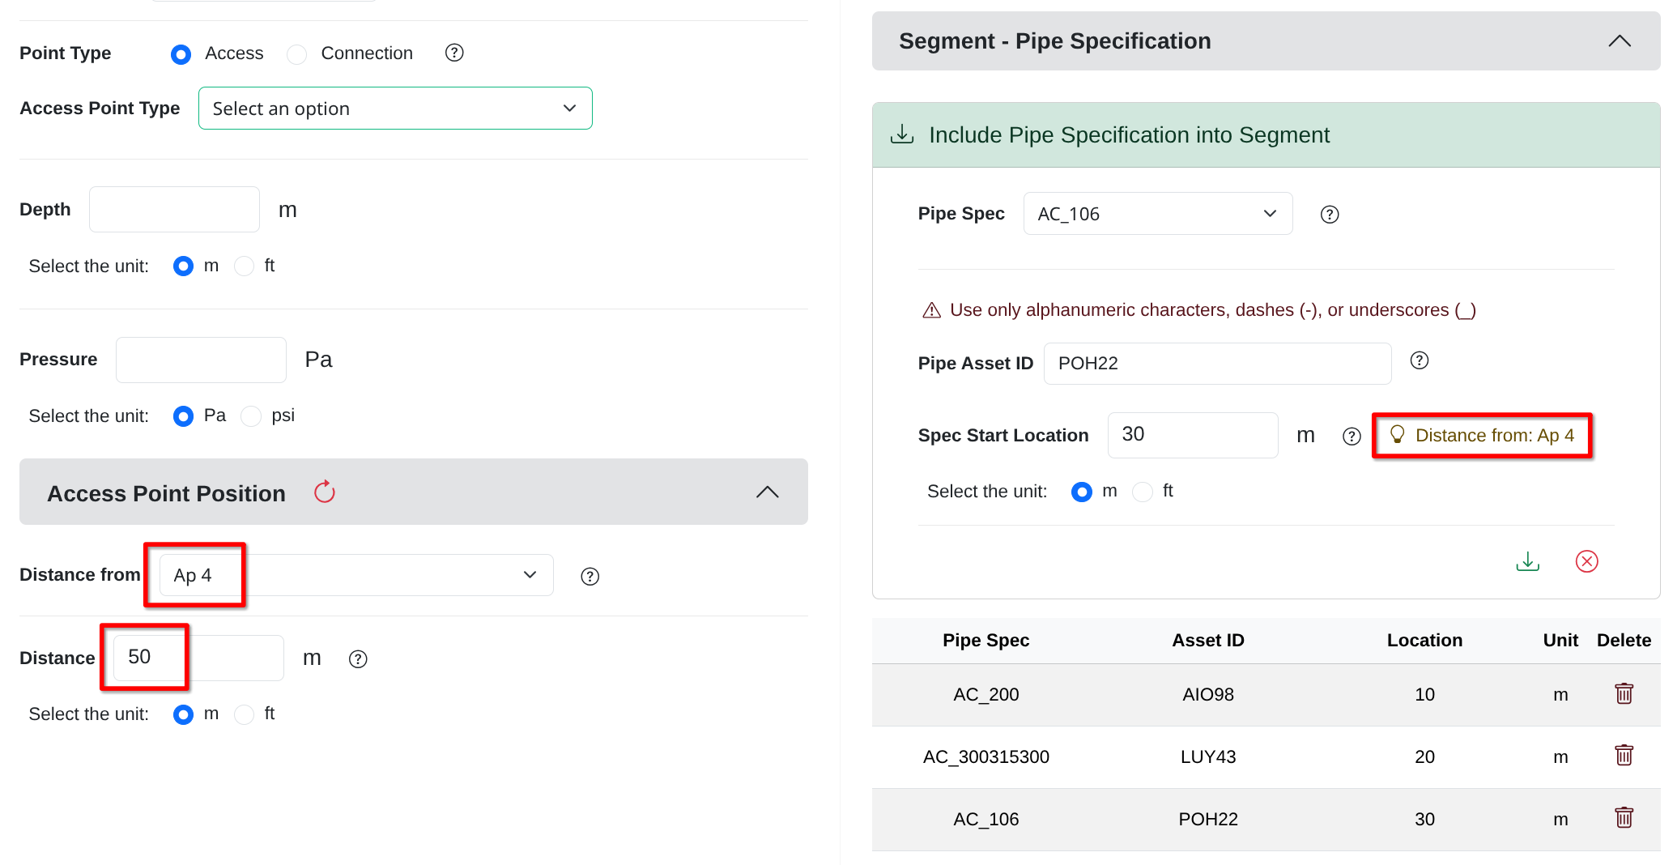1673x865 pixels.
Task: Click Include Pipe Specification into Segment header
Action: [1266, 135]
